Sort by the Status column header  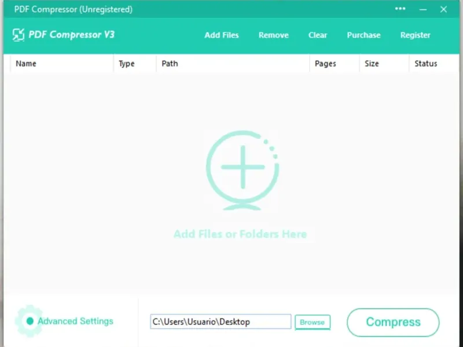434,64
